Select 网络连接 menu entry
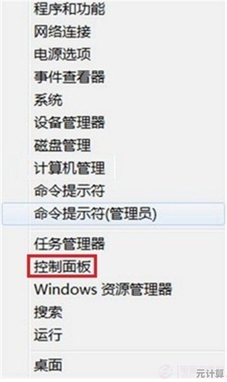 (62, 32)
